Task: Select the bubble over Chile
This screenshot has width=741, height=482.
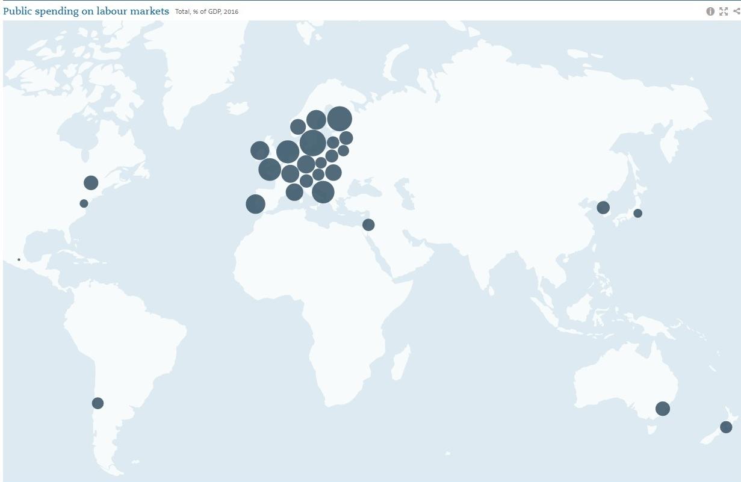Action: pos(98,403)
